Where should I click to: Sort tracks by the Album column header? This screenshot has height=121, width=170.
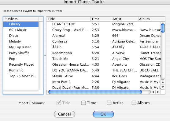click(x=152, y=19)
